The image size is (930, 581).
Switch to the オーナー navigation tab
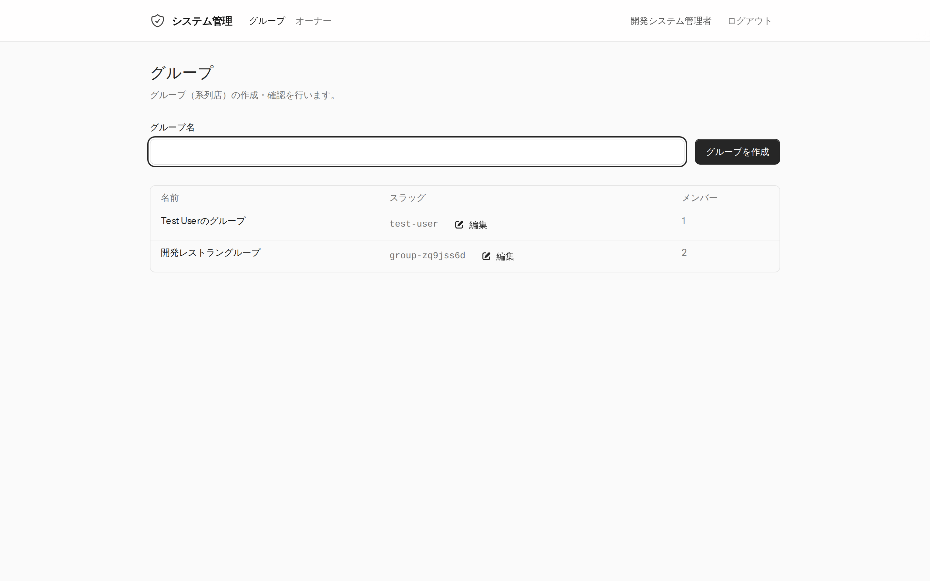313,21
